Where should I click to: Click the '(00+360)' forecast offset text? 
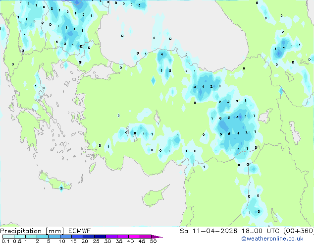click(x=299, y=231)
